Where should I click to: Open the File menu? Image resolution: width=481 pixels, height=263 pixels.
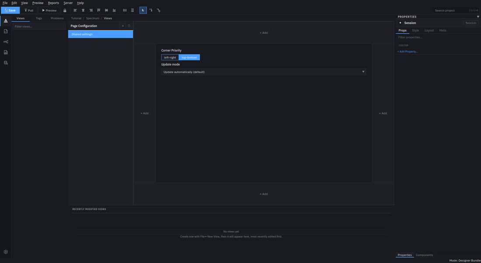click(x=5, y=3)
